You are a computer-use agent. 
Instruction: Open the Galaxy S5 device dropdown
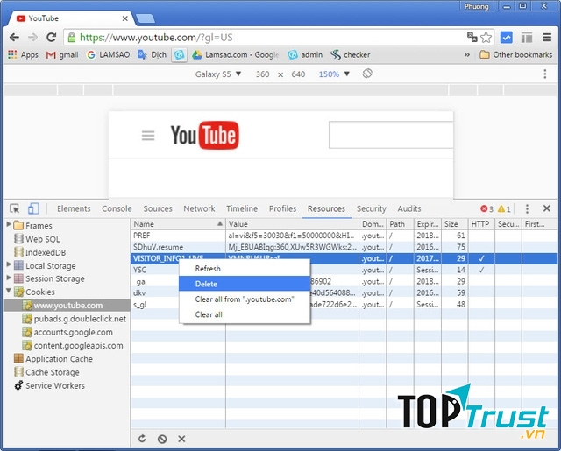tap(218, 74)
